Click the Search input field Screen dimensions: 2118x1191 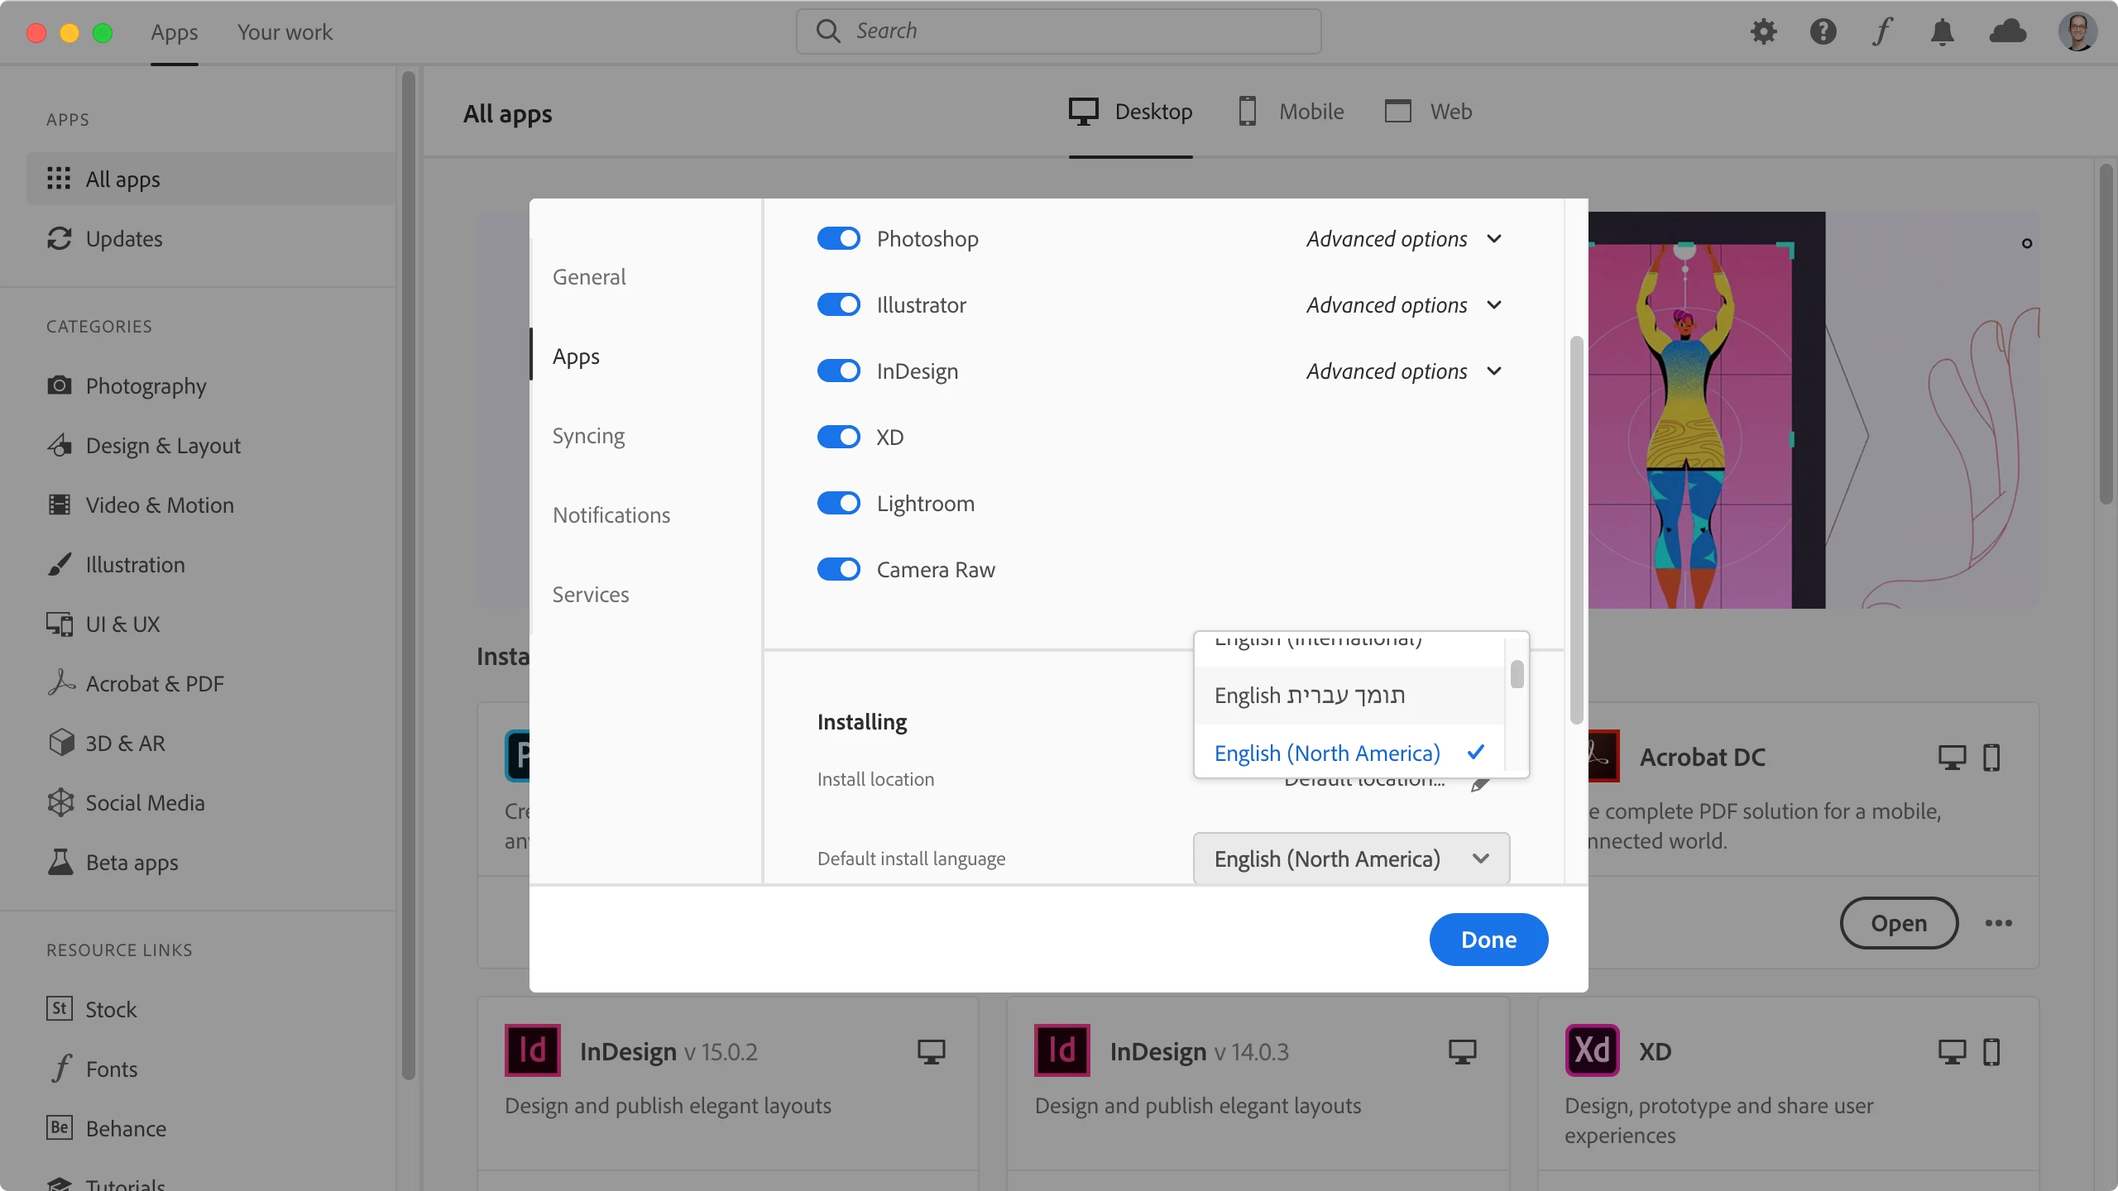(1059, 31)
